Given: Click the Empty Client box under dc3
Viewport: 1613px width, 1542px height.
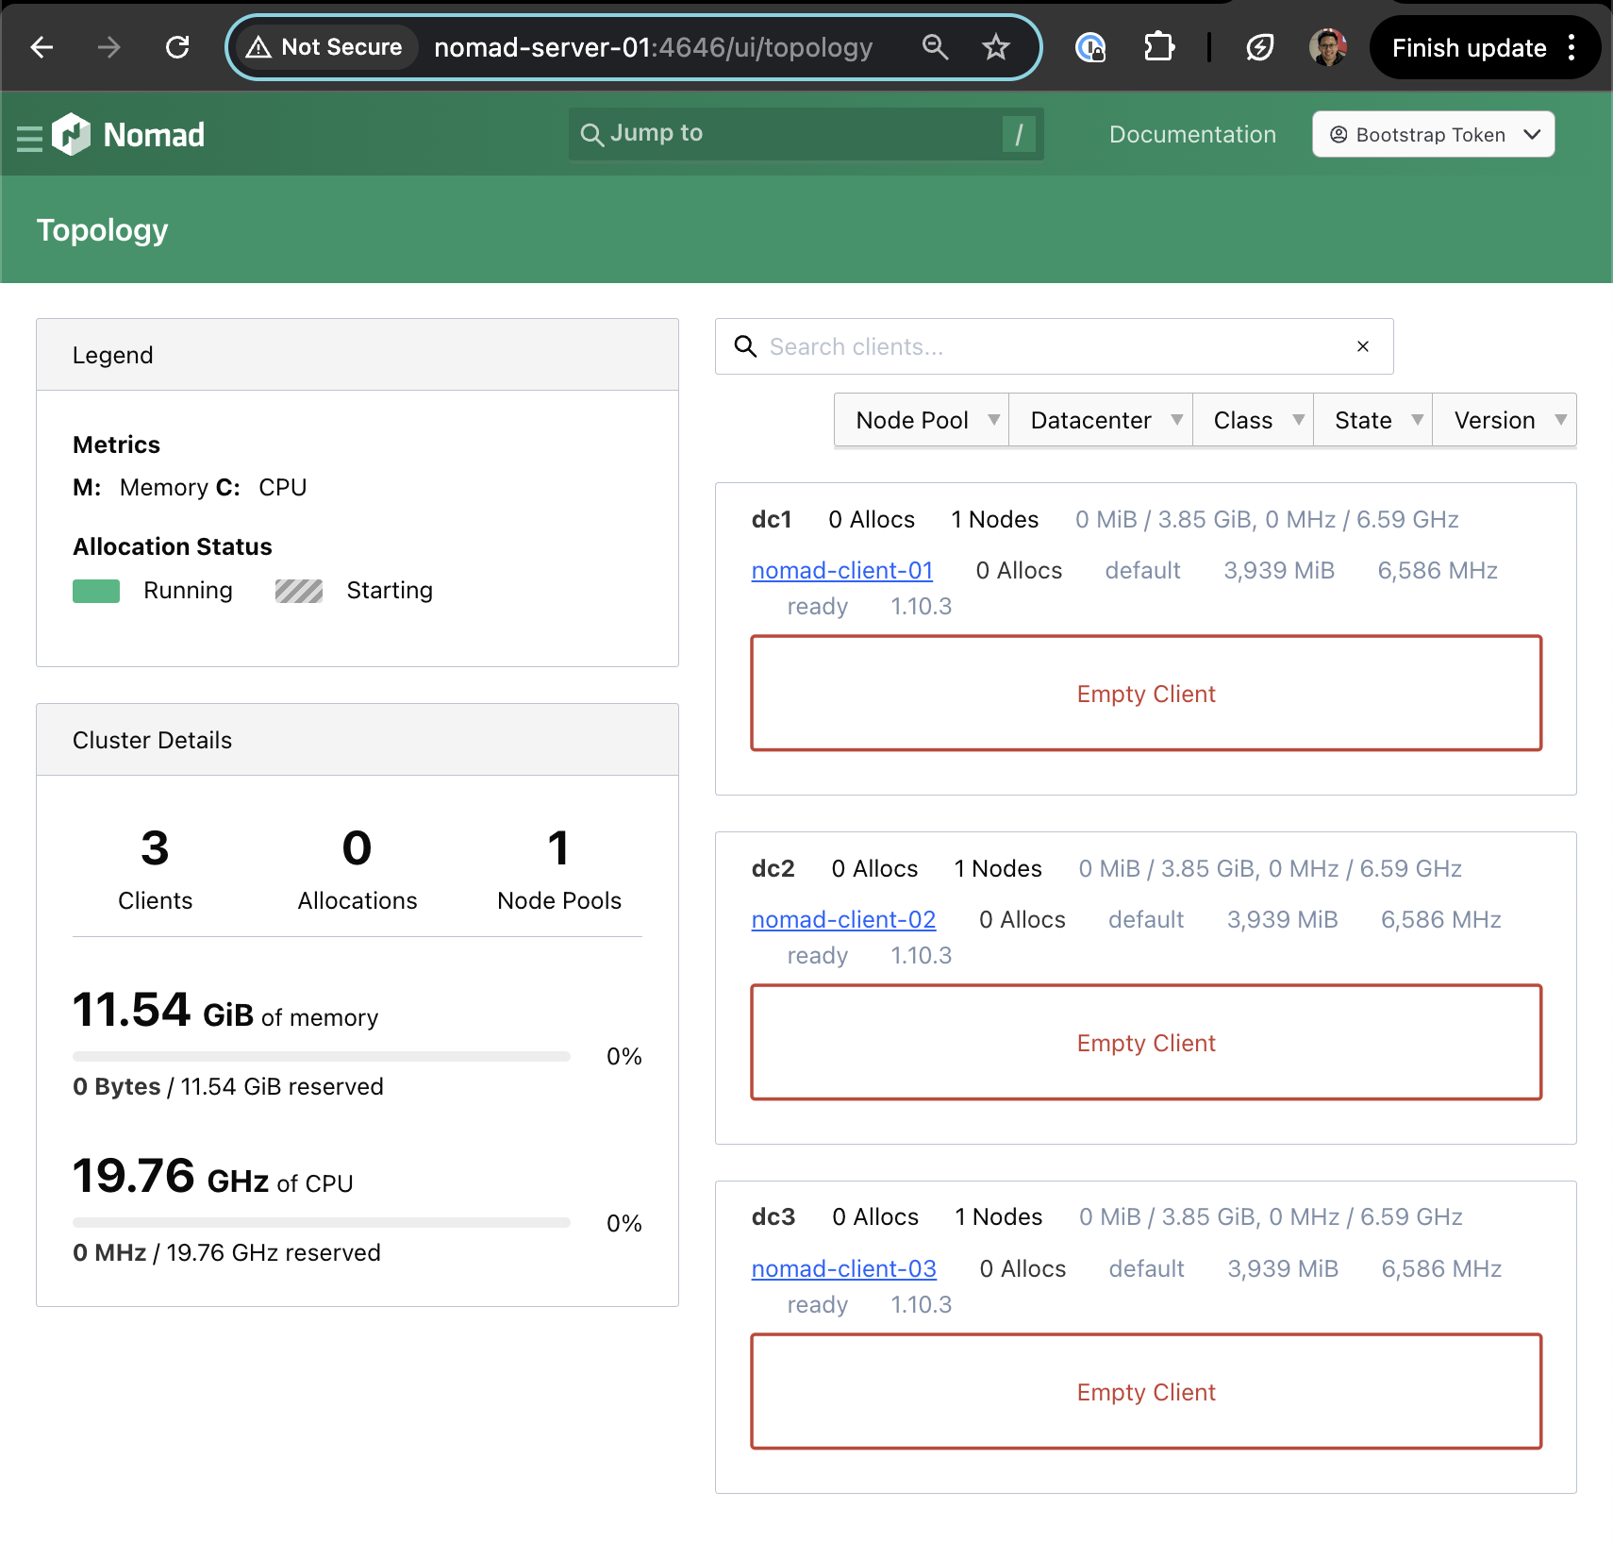Looking at the screenshot, I should (1145, 1392).
